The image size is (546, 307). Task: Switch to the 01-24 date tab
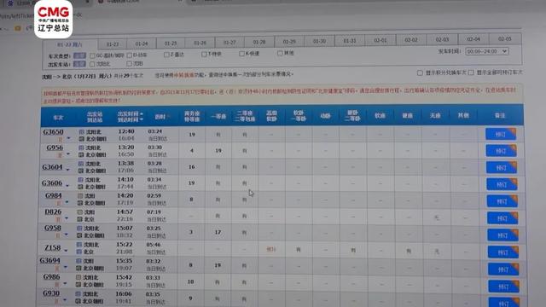pos(142,43)
